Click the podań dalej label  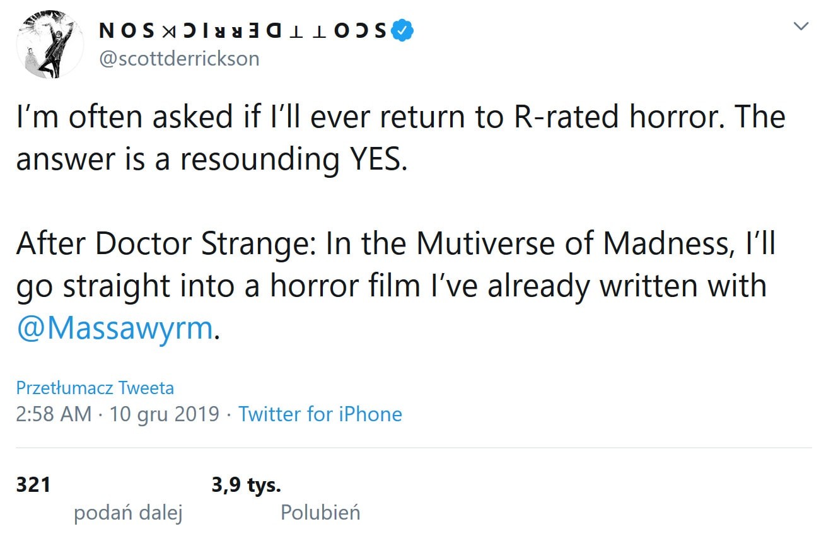pyautogui.click(x=128, y=513)
